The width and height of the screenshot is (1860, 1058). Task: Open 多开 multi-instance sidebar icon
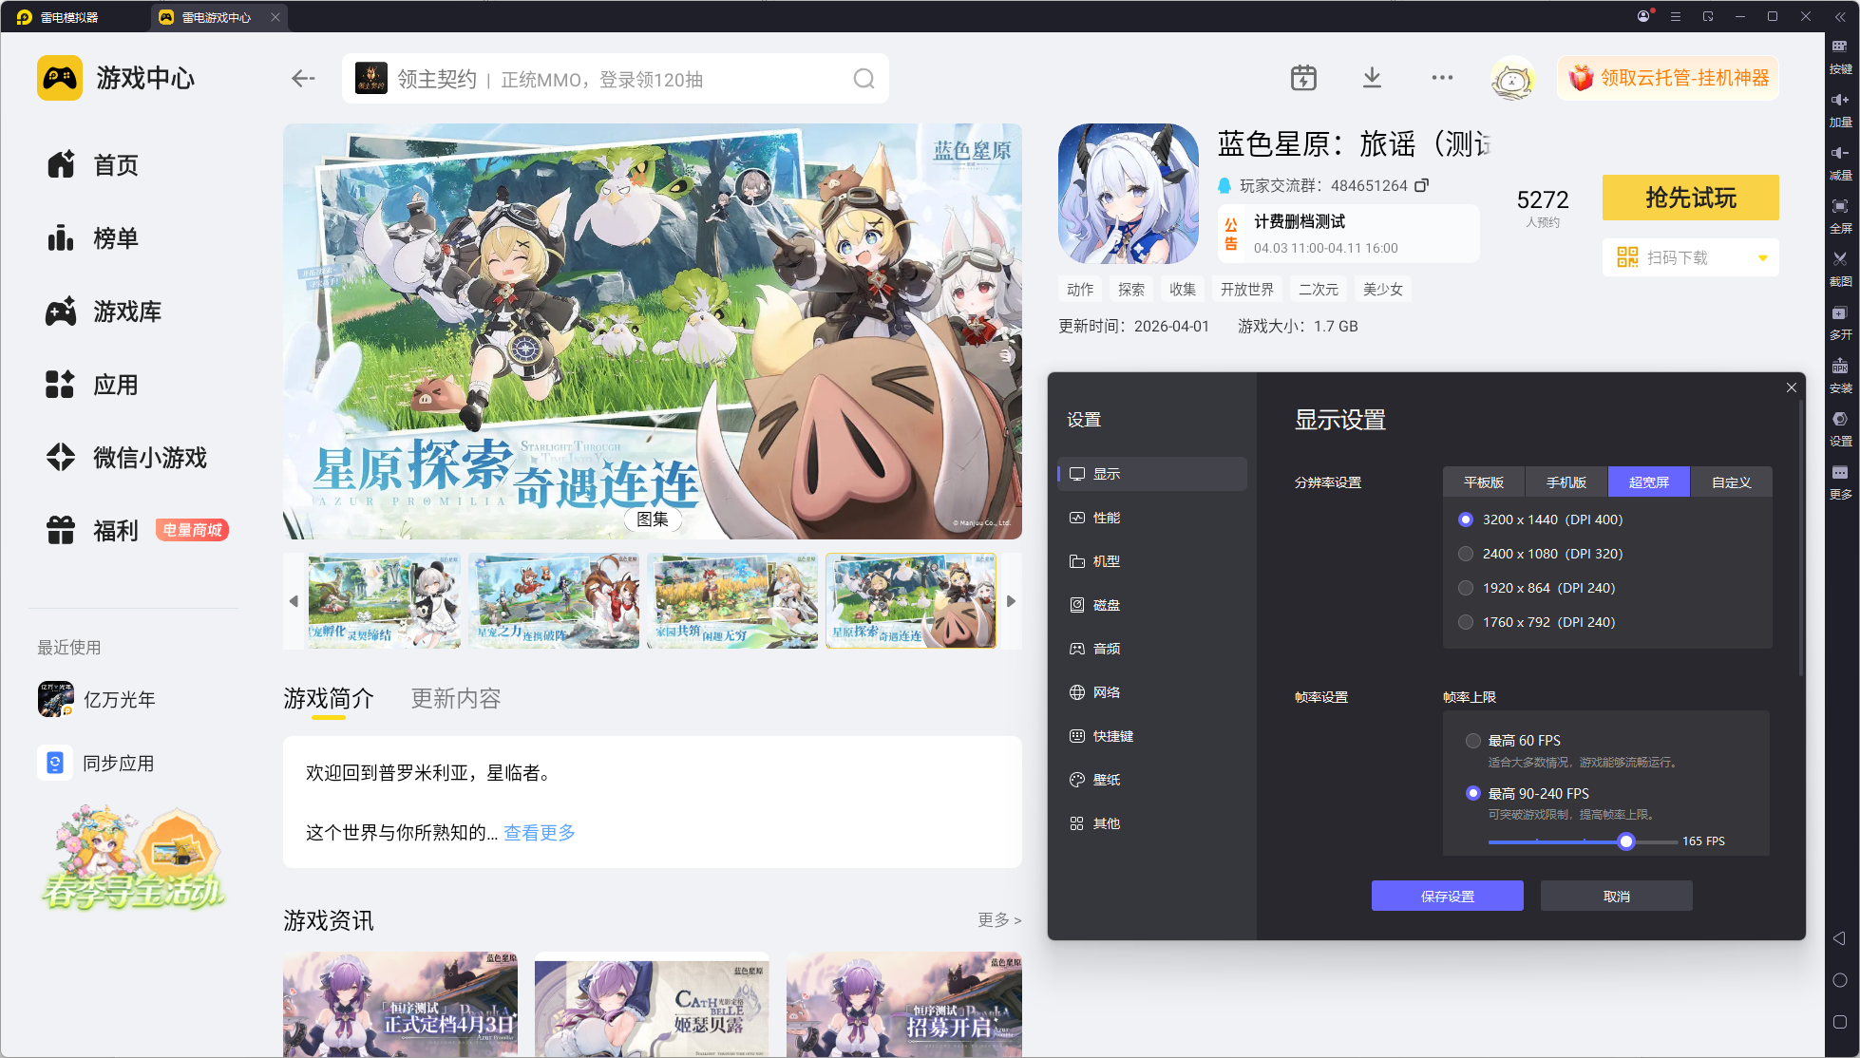tap(1840, 313)
